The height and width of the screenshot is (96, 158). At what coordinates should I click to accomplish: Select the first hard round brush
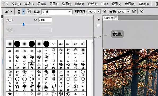tap(17, 44)
